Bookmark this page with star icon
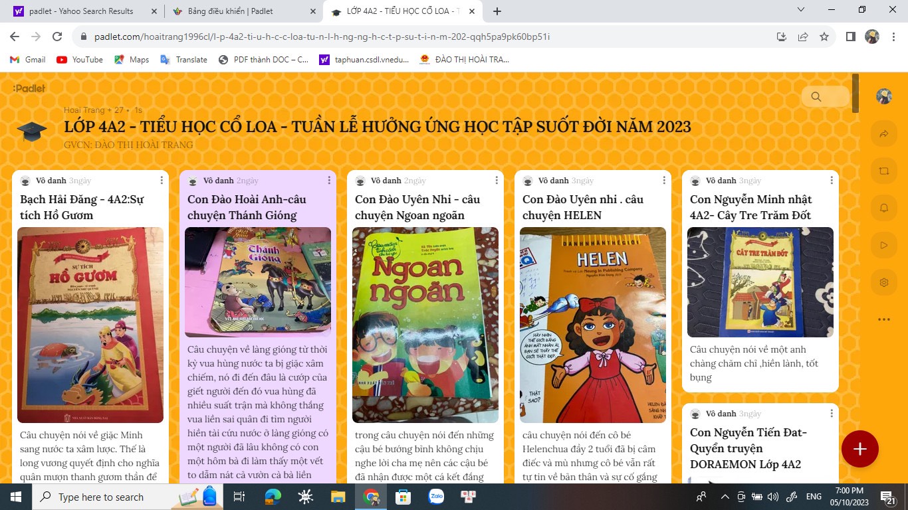Viewport: 908px width, 510px height. pyautogui.click(x=824, y=37)
